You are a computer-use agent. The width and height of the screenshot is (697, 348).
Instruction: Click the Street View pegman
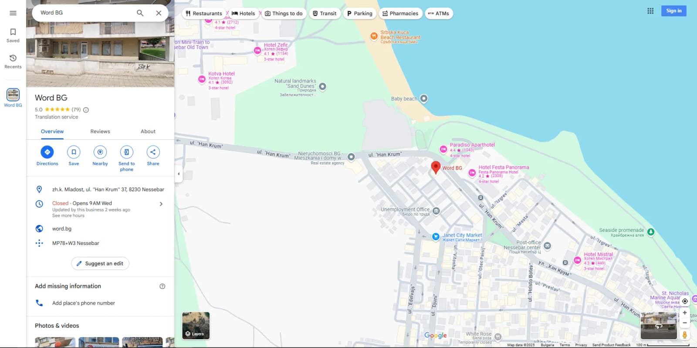click(685, 335)
